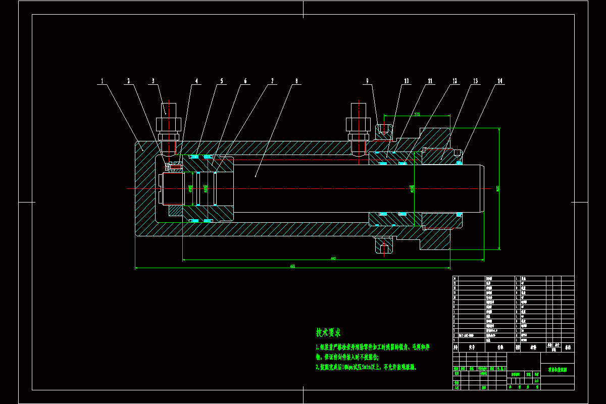The image size is (606, 404).
Task: Click part callout number 8
Action: point(296,81)
